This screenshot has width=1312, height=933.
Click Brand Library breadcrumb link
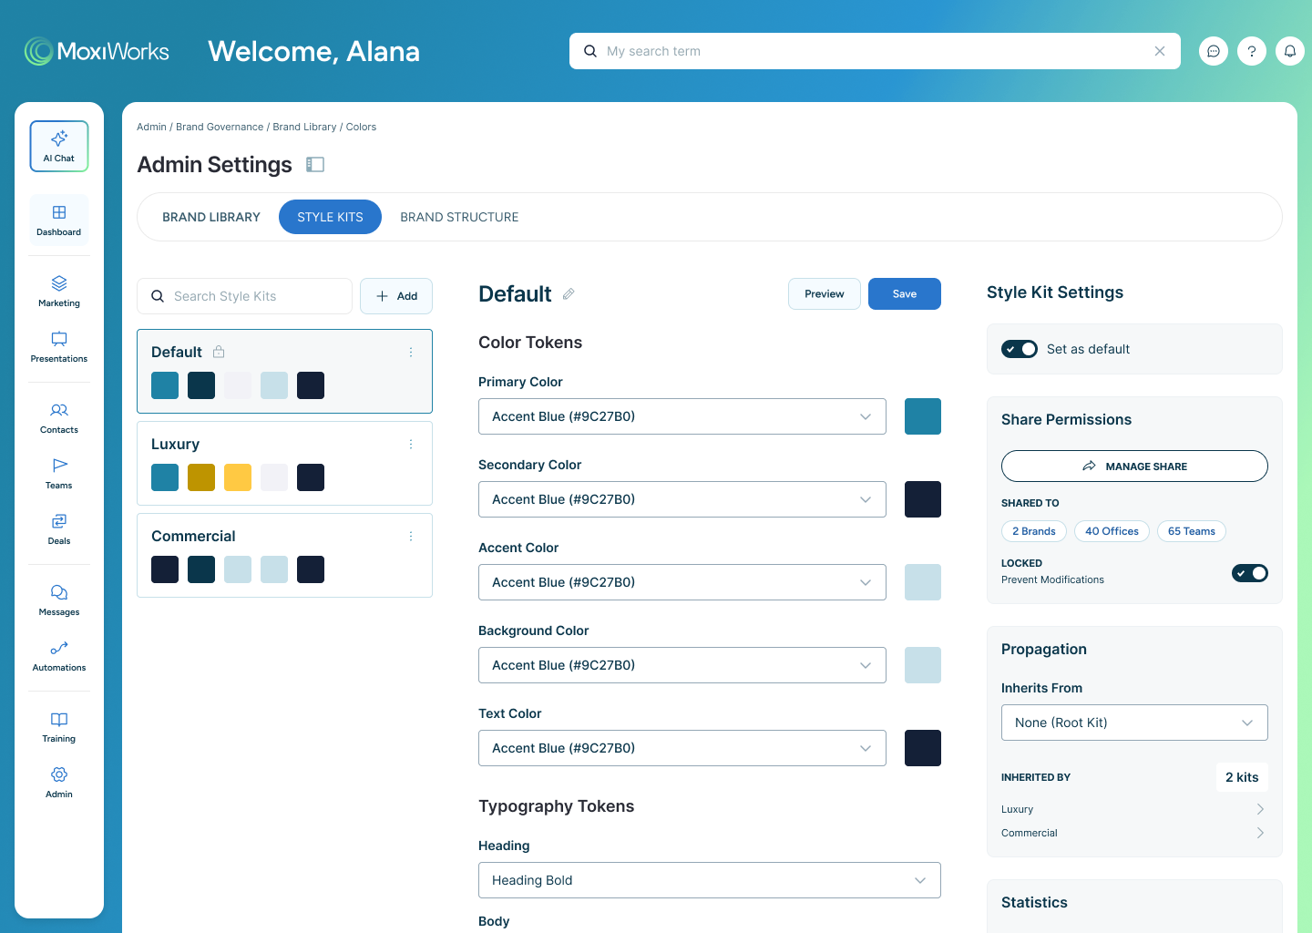[304, 127]
